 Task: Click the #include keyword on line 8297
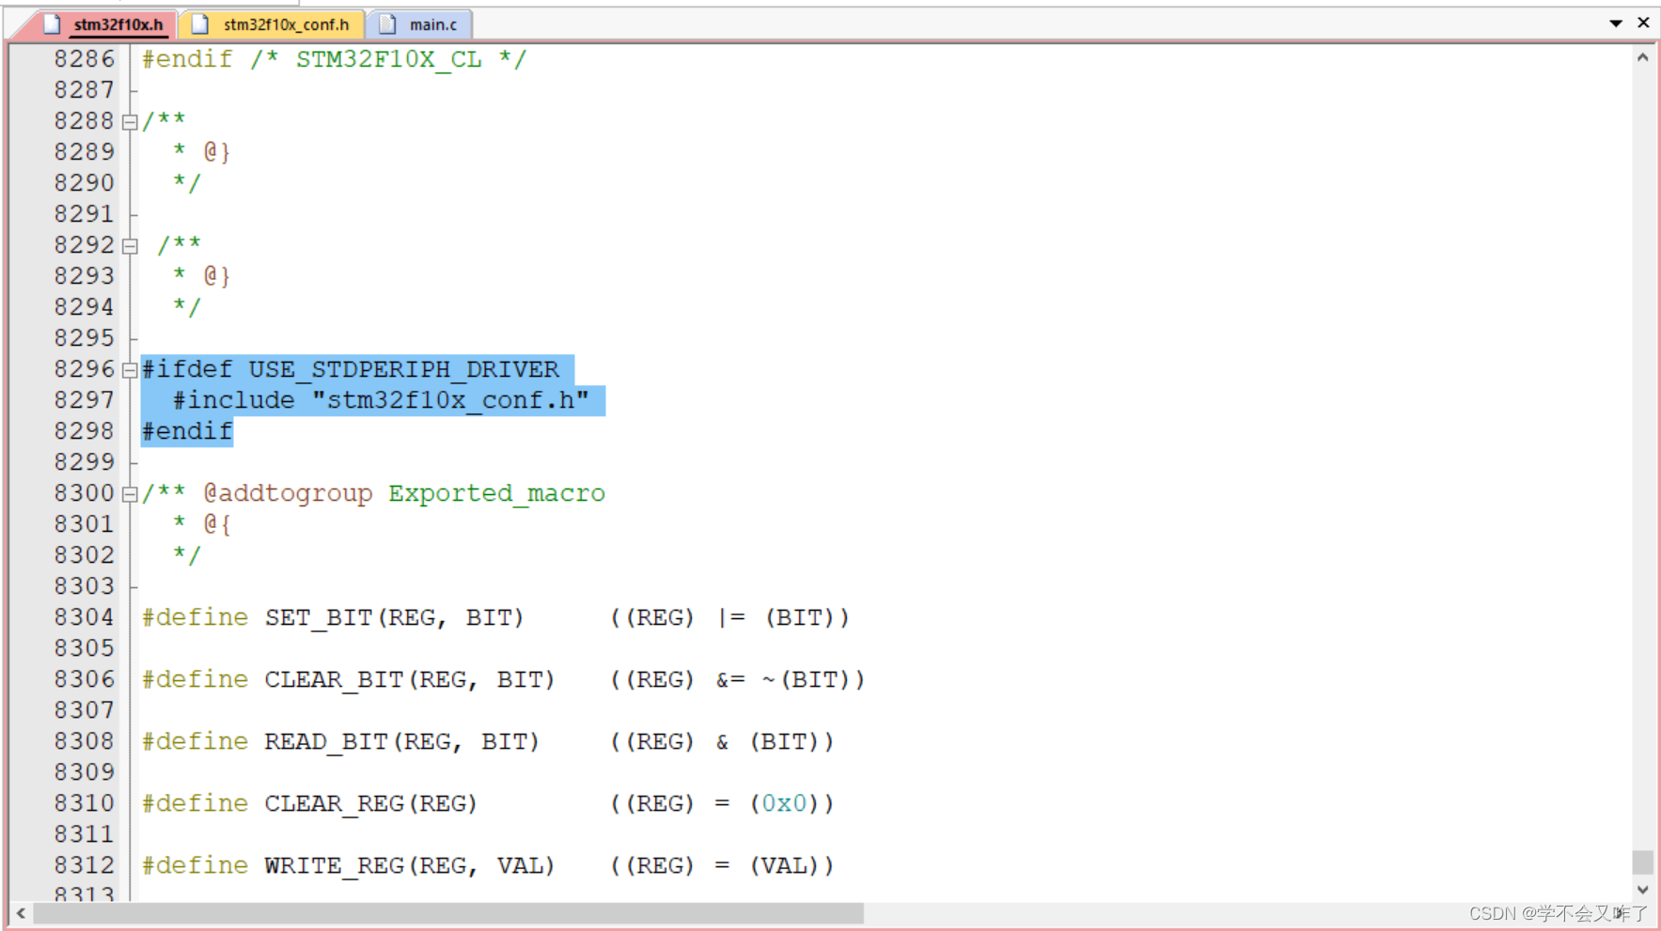[233, 400]
